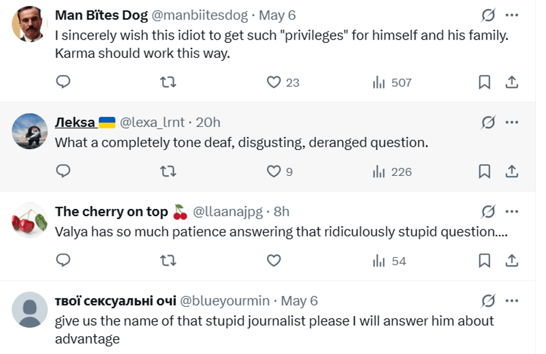546x354 pixels.
Task: Like Лекса's tweet with 9 likes
Action: click(274, 171)
